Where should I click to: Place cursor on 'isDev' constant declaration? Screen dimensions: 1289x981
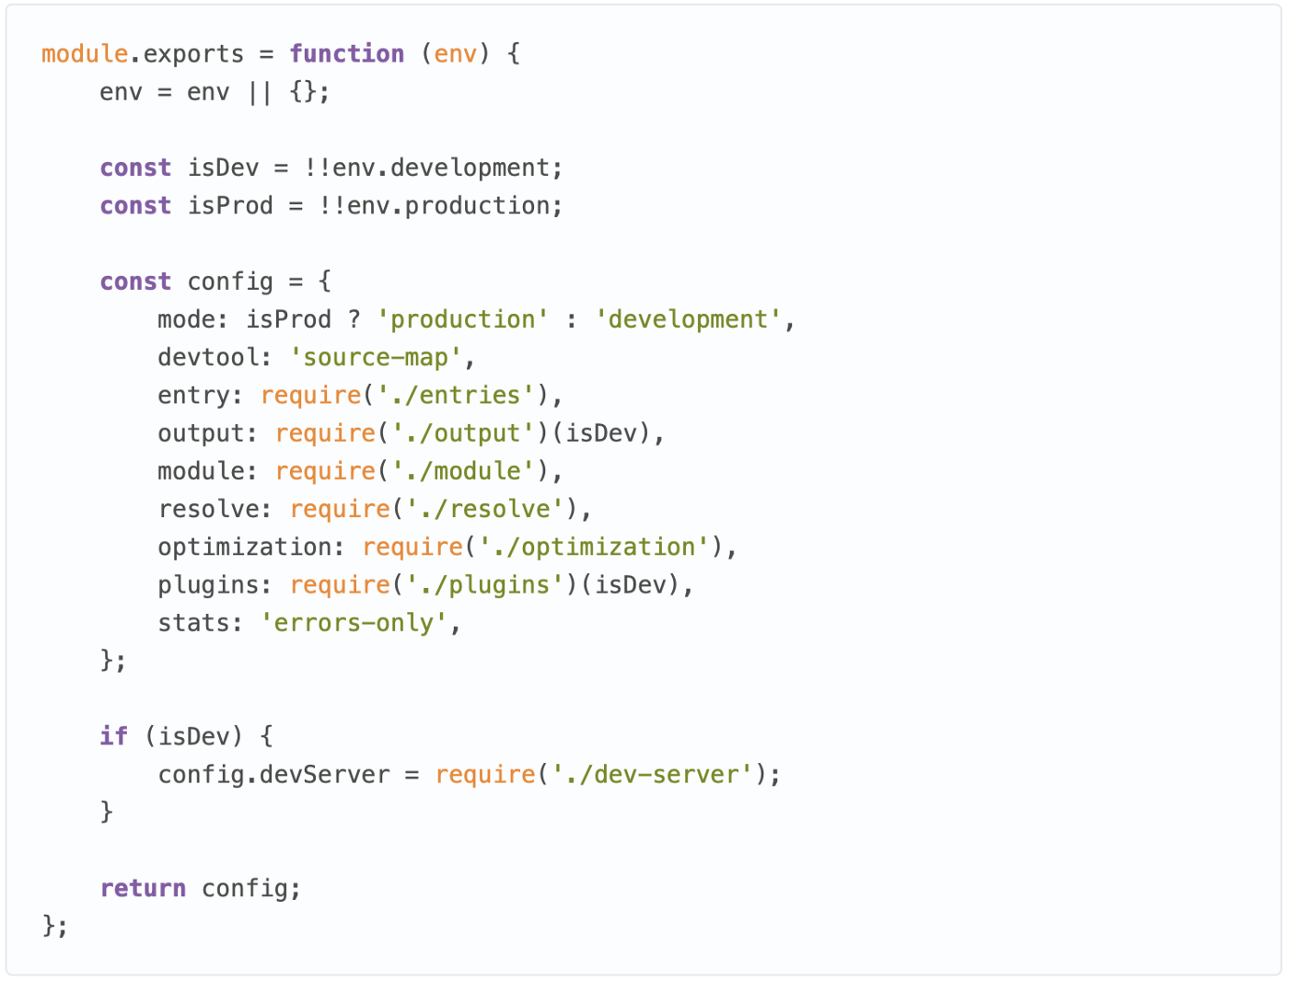coord(224,168)
